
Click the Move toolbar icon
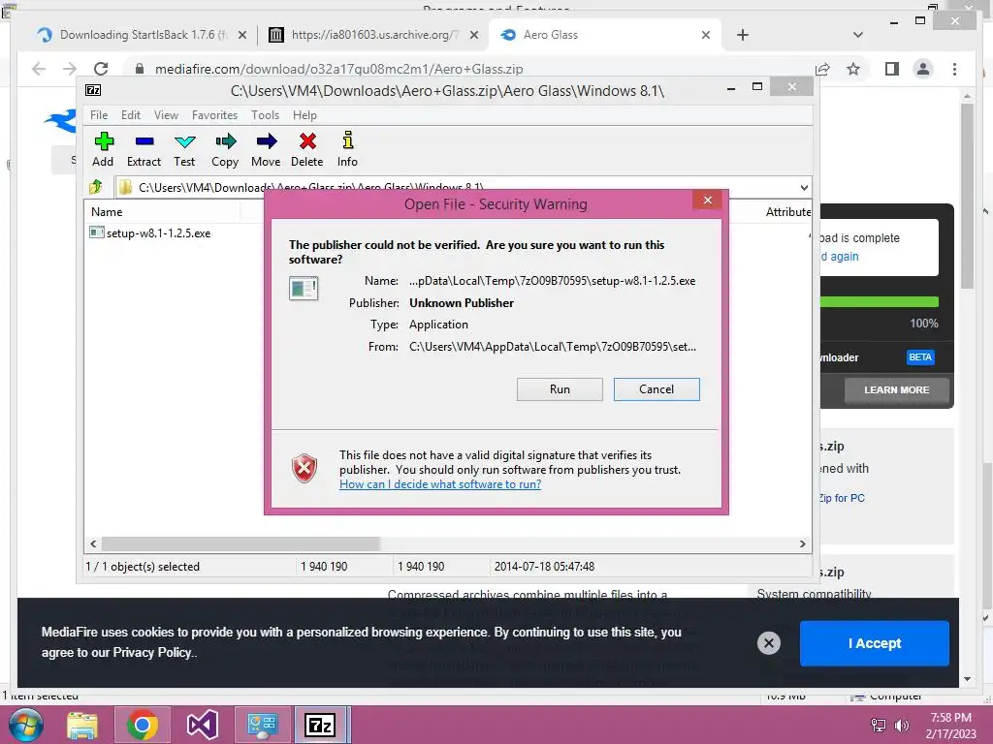(x=266, y=149)
